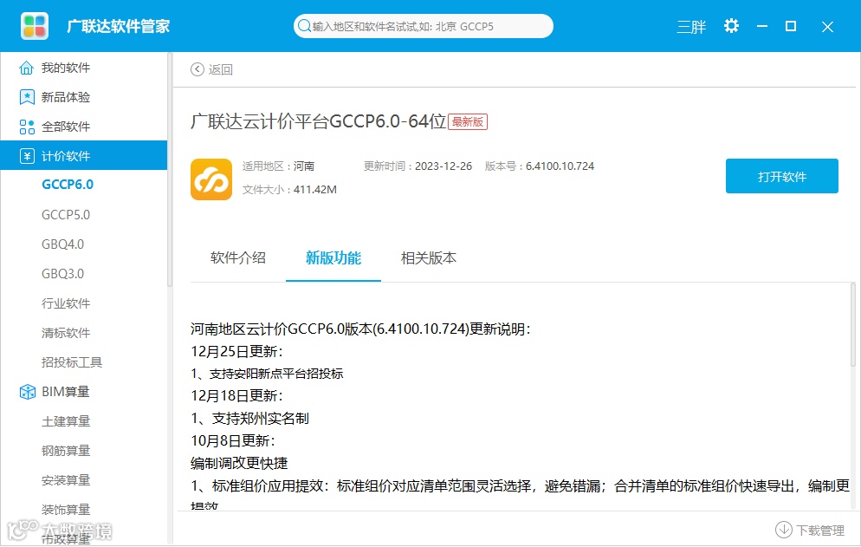
Task: Select GBQ3.0 in the sidebar
Action: pos(62,274)
